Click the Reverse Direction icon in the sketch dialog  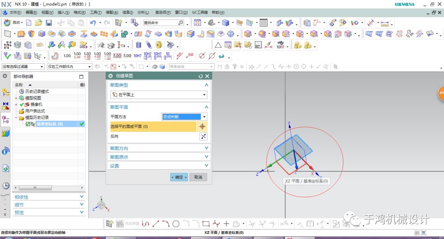(x=203, y=136)
